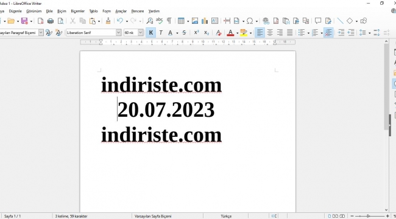This screenshot has width=396, height=219.
Task: Expand the unordered list style dropdown
Action: click(308, 33)
